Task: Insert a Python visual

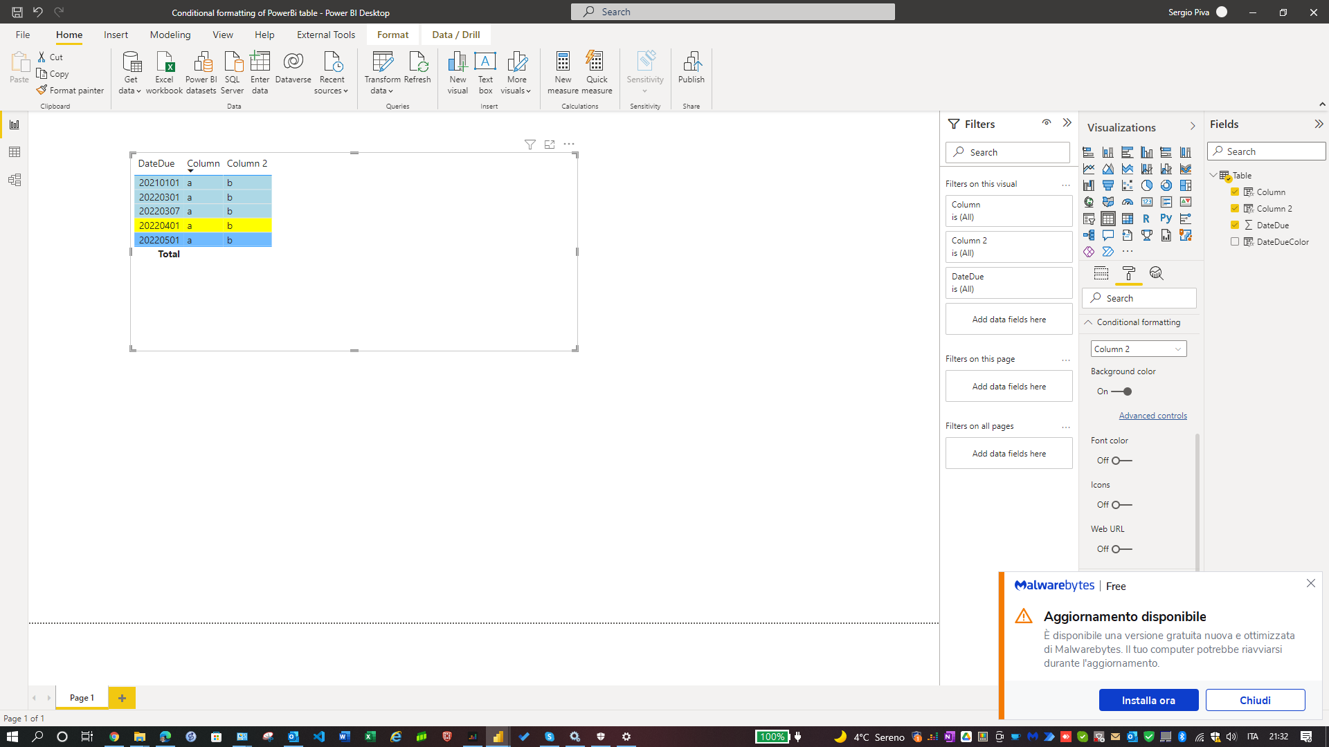Action: pyautogui.click(x=1166, y=219)
